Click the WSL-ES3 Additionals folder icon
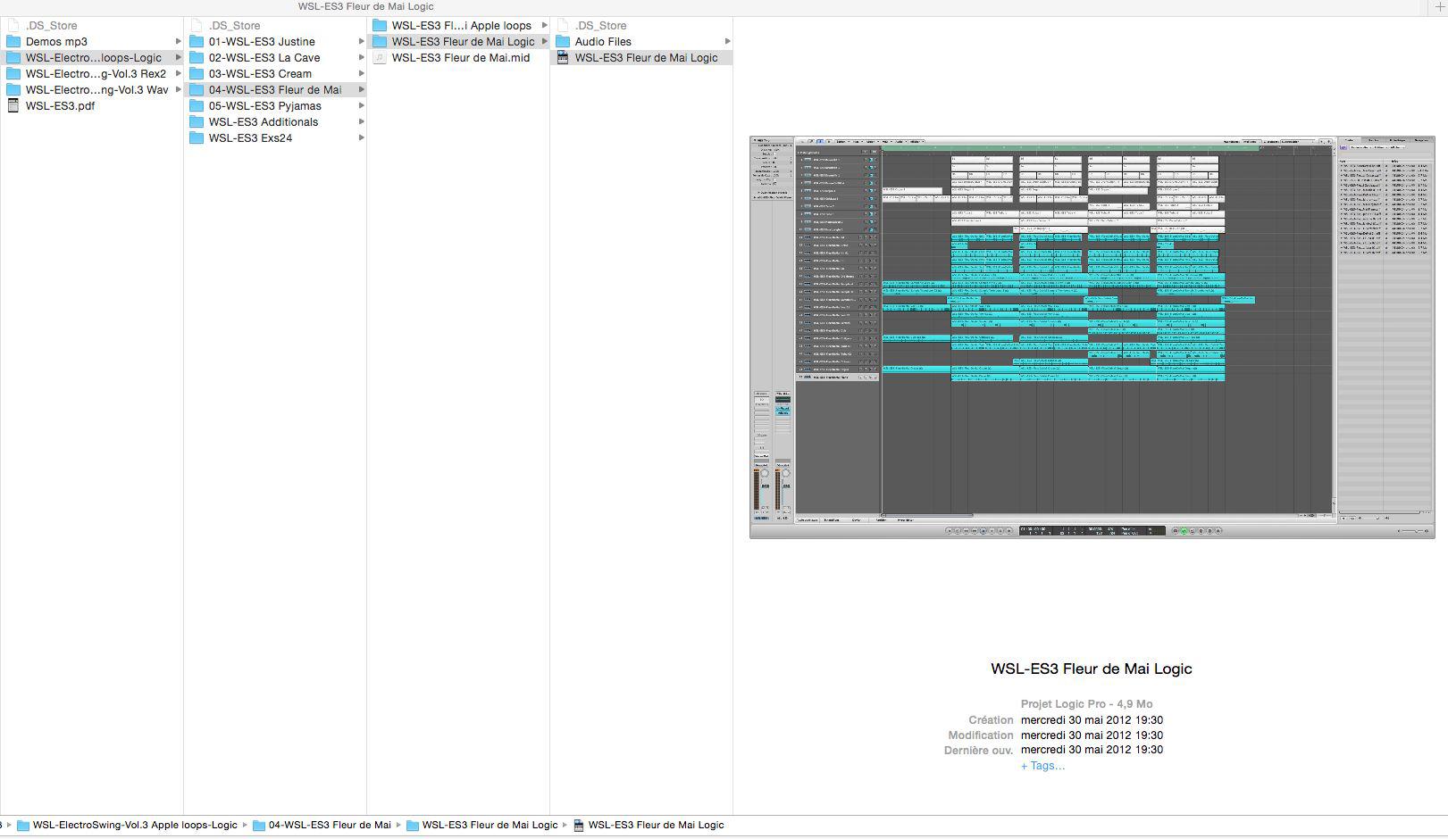This screenshot has height=839, width=1448. (197, 122)
